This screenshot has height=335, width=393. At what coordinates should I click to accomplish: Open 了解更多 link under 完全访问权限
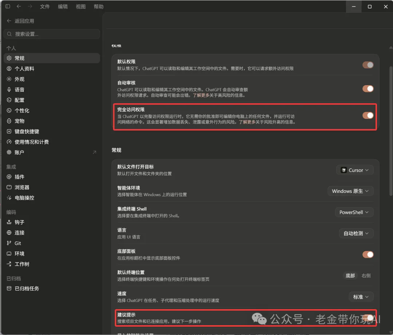click(x=247, y=122)
